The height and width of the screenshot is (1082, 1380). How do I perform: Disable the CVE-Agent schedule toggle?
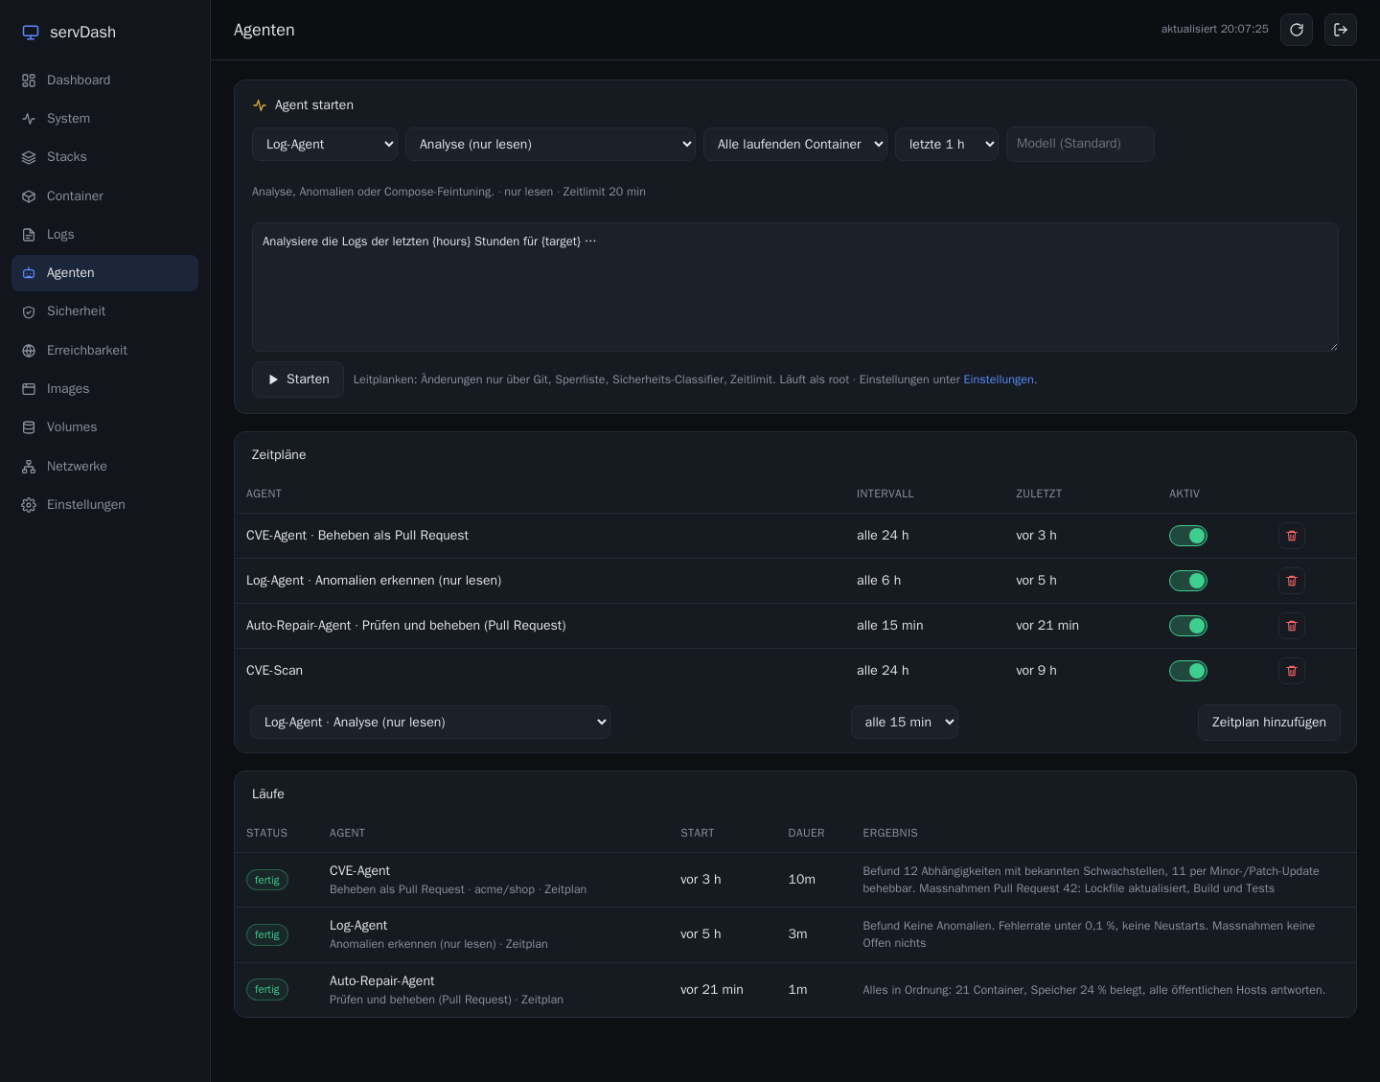(x=1188, y=536)
